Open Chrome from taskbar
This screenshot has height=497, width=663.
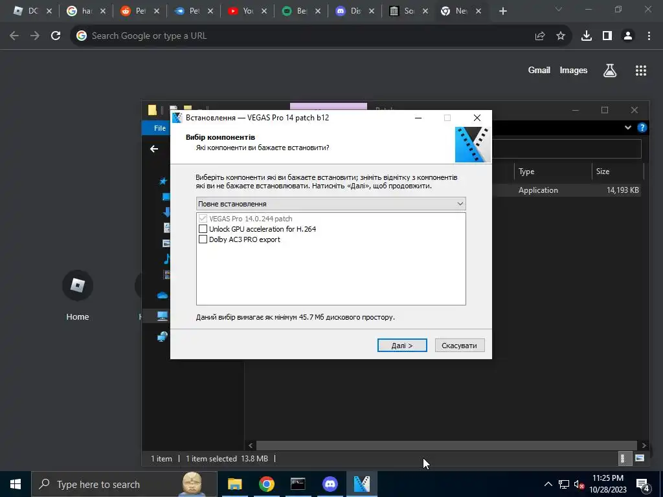tap(266, 484)
